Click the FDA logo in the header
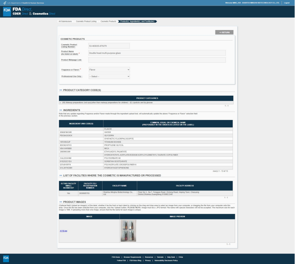This screenshot has height=264, width=295. pyautogui.click(x=7, y=11)
